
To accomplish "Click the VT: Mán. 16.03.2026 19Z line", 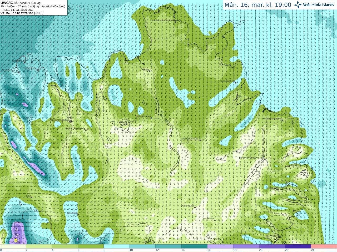I will [22, 13].
